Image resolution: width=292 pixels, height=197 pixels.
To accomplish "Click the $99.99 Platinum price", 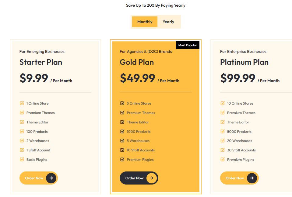I will click(238, 78).
